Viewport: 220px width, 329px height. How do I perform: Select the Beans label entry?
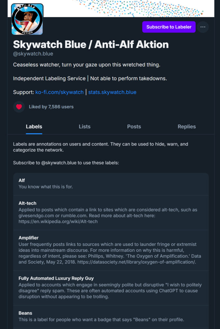(x=111, y=316)
